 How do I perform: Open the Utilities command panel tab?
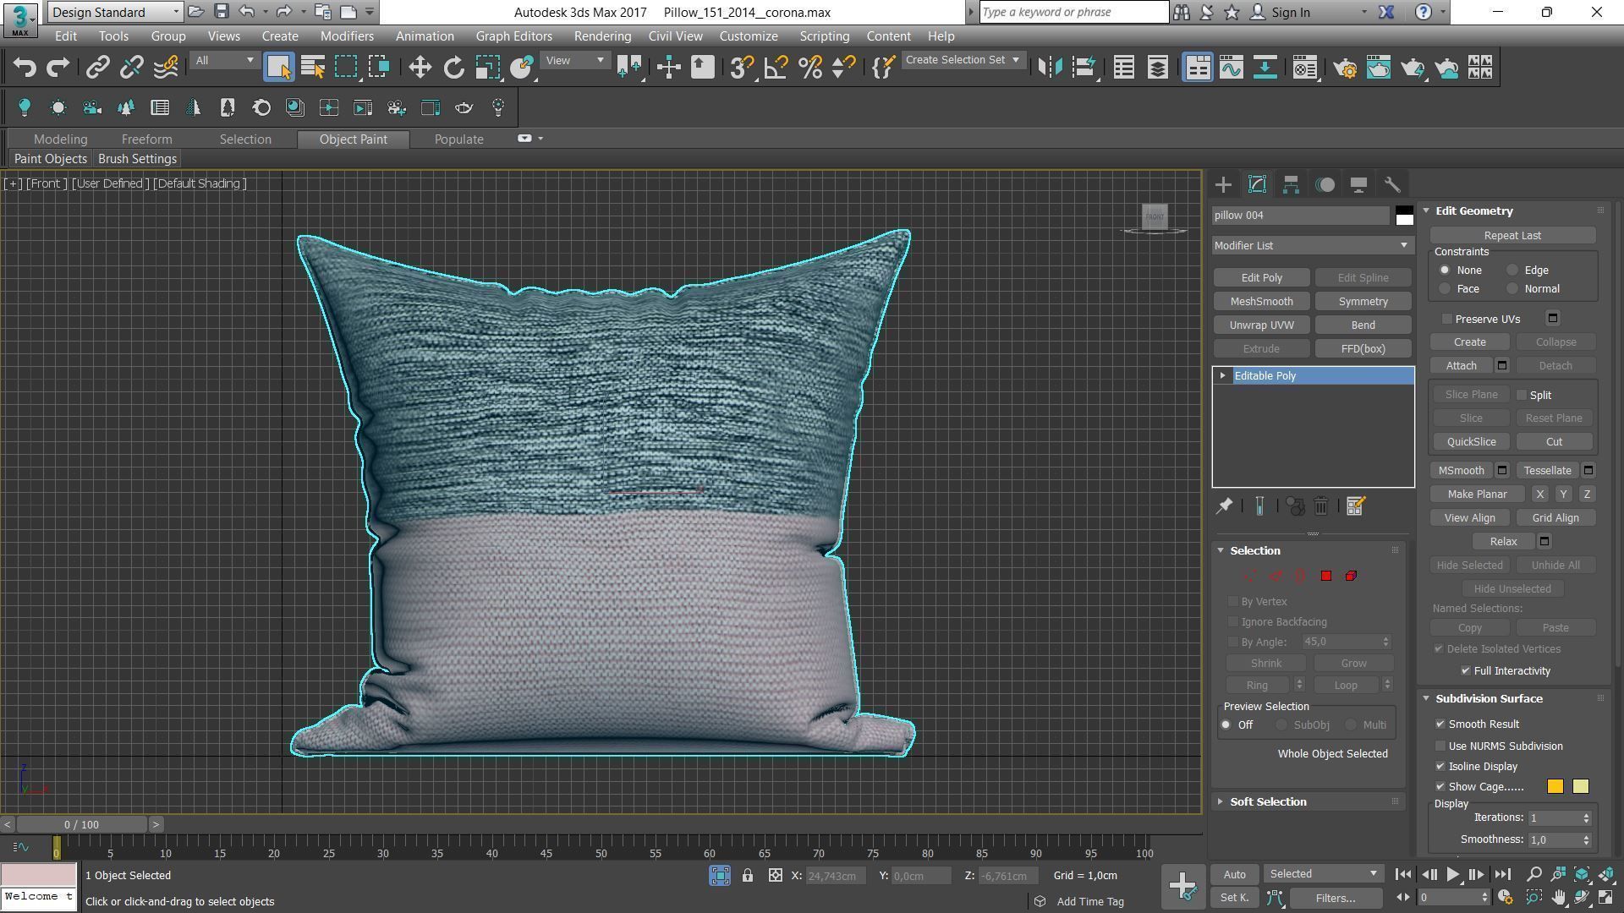[x=1392, y=184]
